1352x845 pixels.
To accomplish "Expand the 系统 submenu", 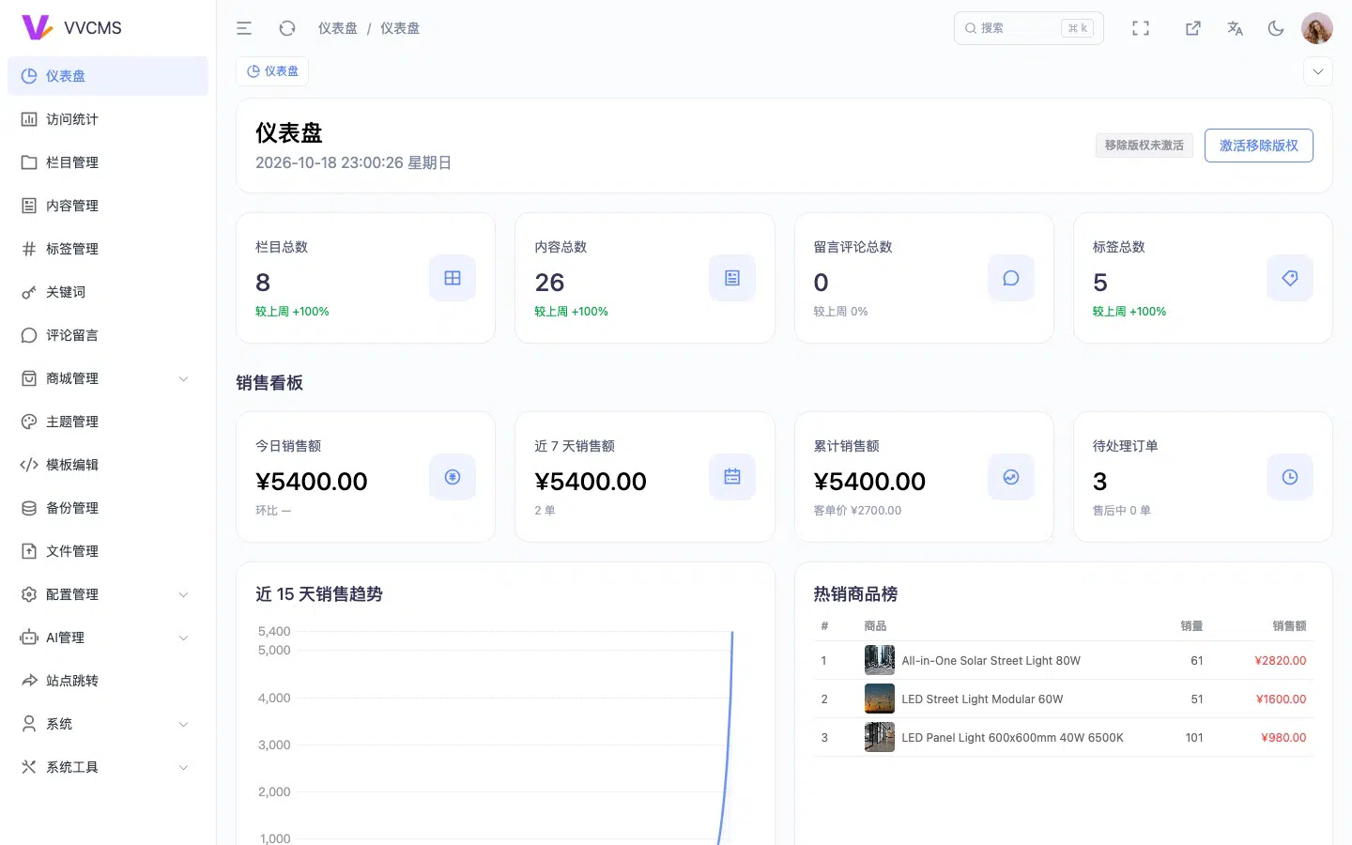I will click(108, 724).
